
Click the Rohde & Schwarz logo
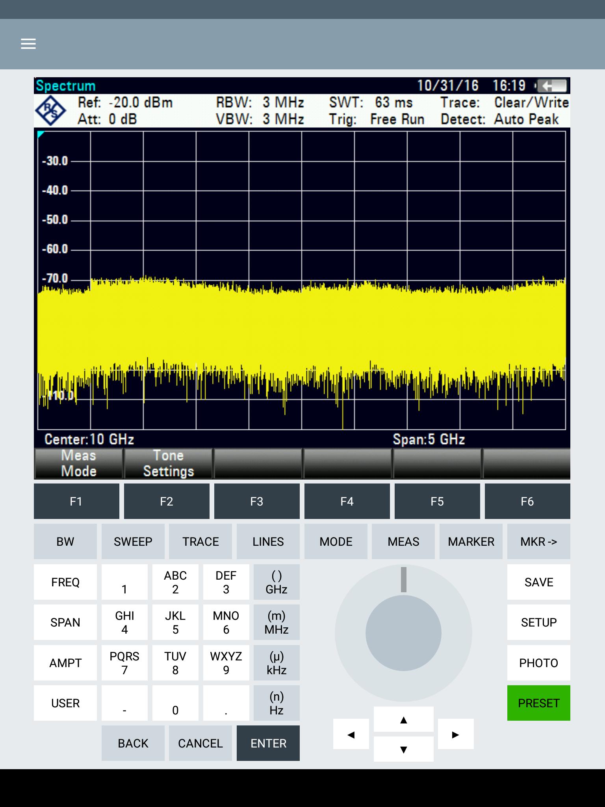[51, 111]
